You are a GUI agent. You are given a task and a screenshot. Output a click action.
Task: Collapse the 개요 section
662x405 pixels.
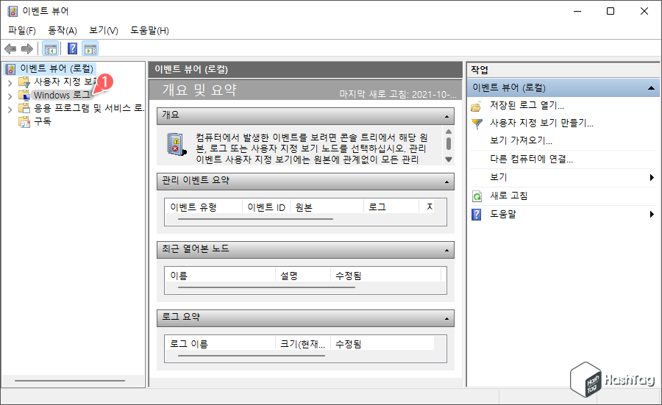446,117
